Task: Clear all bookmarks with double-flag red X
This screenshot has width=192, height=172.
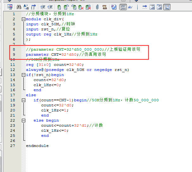Action: [88, 7]
